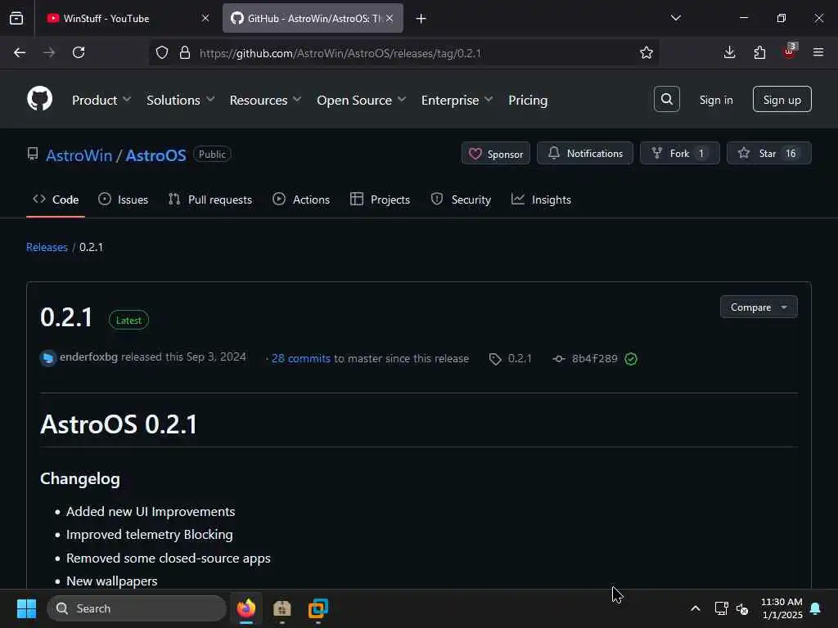Viewport: 838px width, 628px height.
Task: Open enderfoxbg avatar image
Action: point(48,358)
